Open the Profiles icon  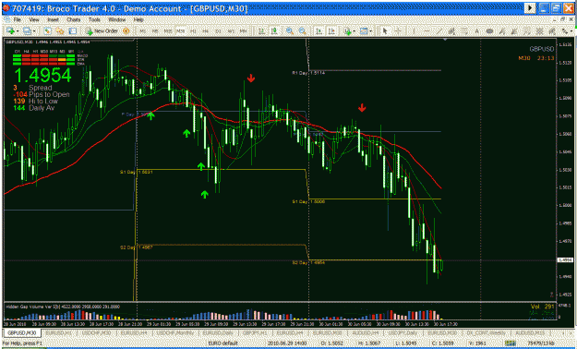click(27, 31)
